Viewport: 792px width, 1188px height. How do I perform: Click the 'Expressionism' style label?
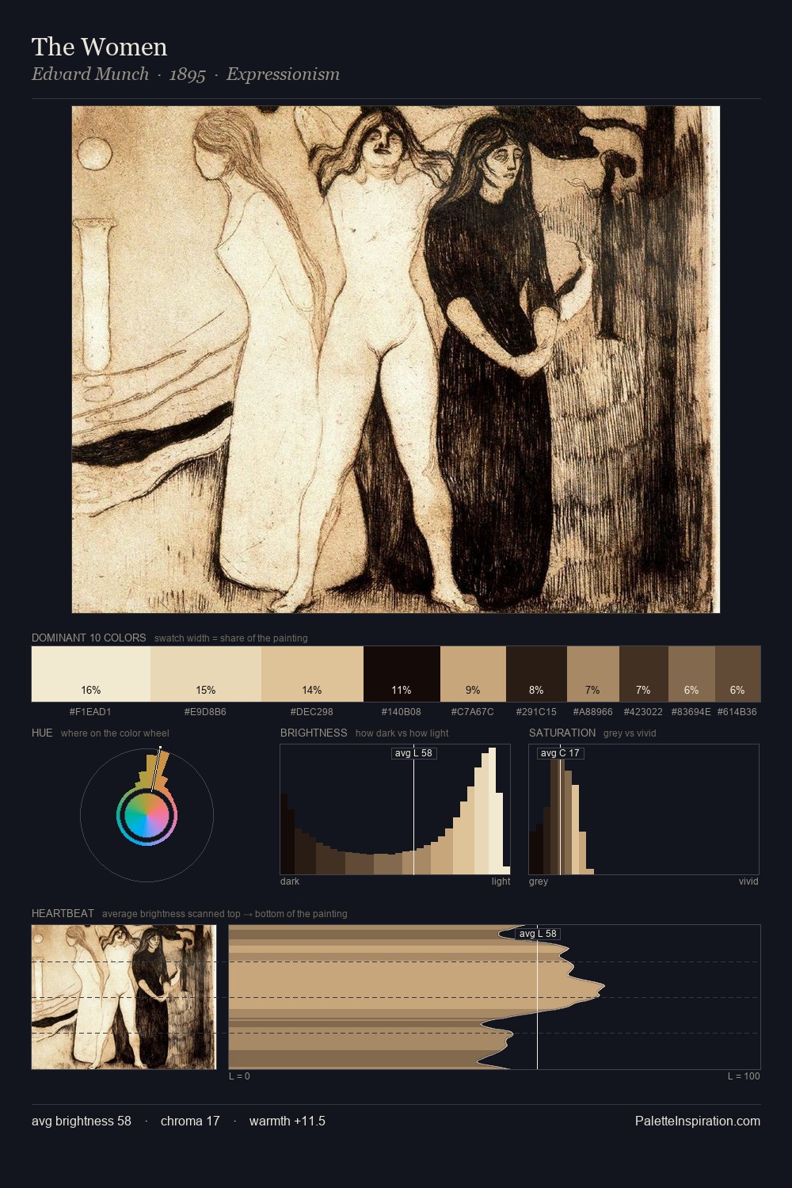[283, 74]
